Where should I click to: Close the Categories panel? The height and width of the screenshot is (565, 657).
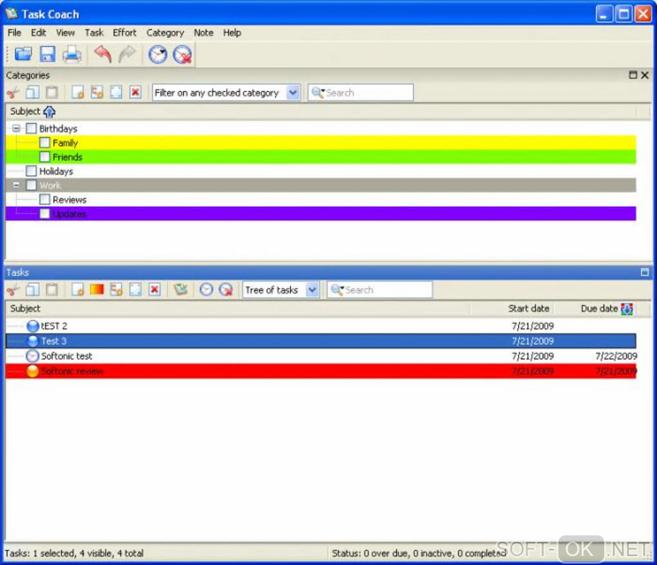645,75
